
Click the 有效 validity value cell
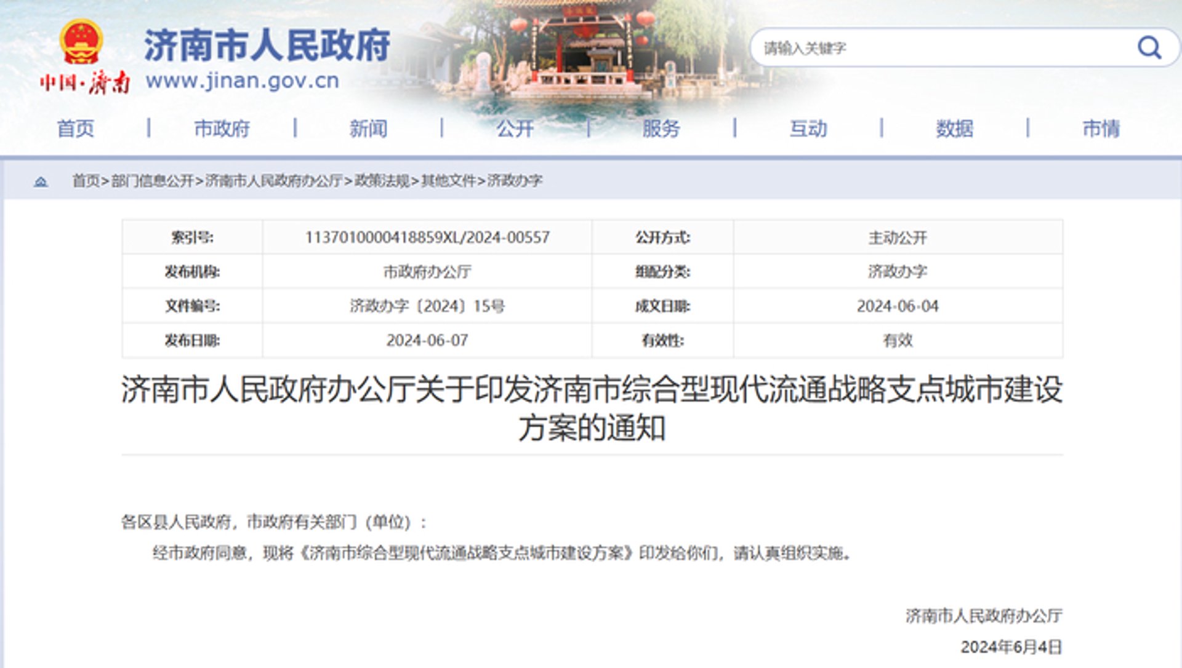click(898, 341)
